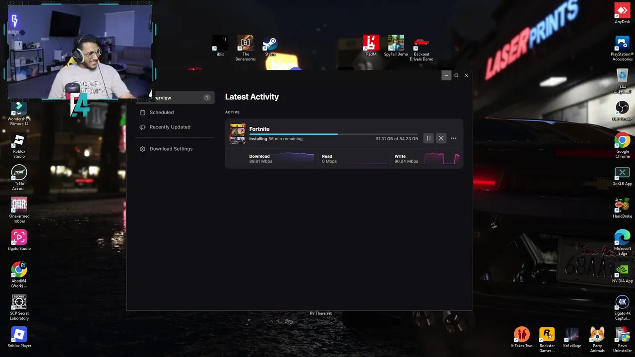Click the Fortnite game thumbnail
635x357 pixels.
pyautogui.click(x=237, y=133)
